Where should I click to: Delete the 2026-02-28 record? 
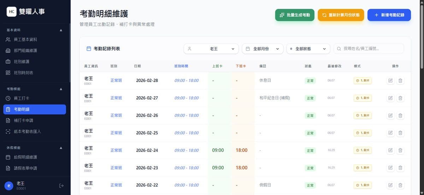click(400, 81)
